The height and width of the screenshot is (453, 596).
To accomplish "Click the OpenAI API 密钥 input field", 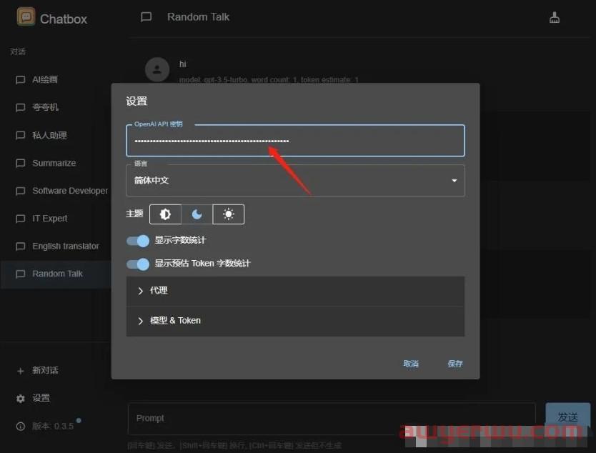I will click(295, 141).
